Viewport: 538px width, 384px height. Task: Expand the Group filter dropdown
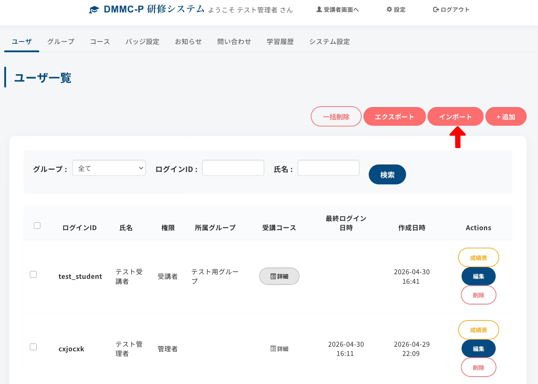coord(109,168)
